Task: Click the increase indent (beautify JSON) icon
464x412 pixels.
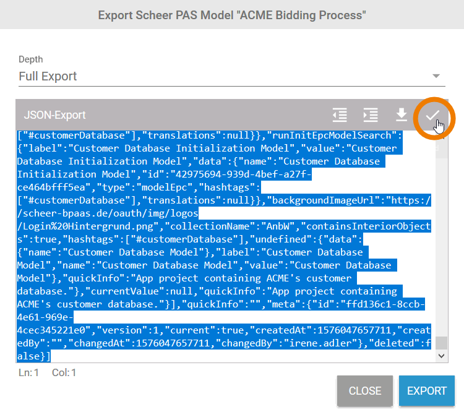Action: click(x=371, y=115)
